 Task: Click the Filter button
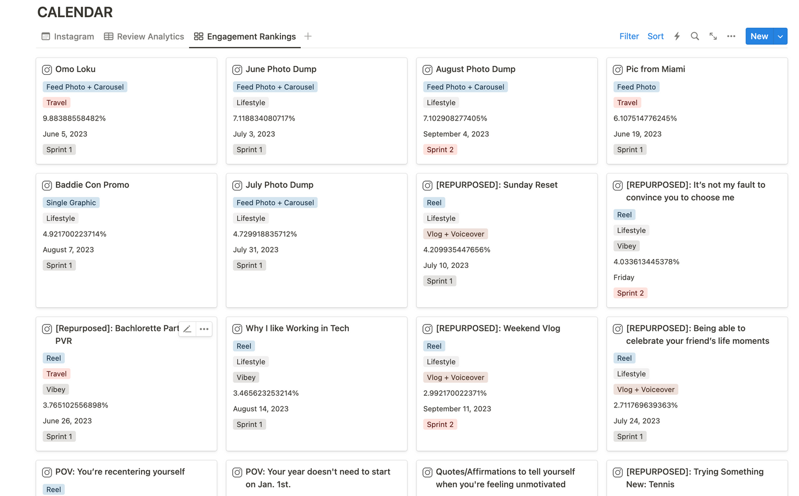coord(629,37)
